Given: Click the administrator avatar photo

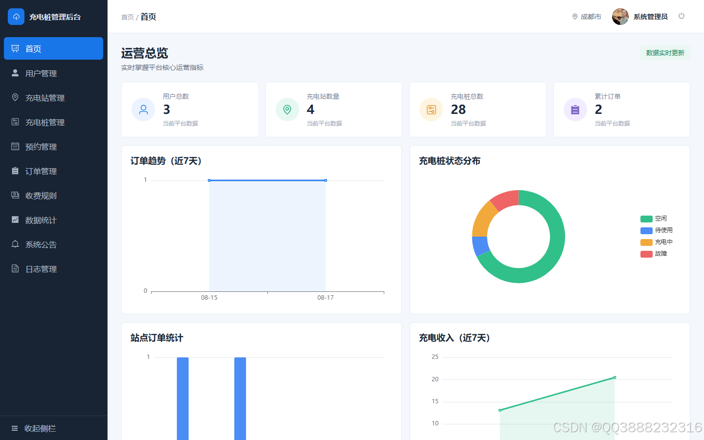Looking at the screenshot, I should pyautogui.click(x=620, y=17).
